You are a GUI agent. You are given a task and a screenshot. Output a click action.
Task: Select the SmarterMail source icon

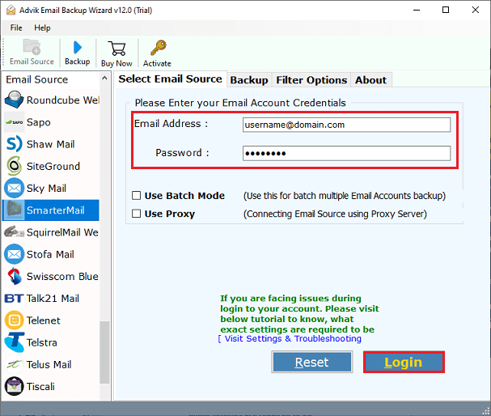click(14, 210)
